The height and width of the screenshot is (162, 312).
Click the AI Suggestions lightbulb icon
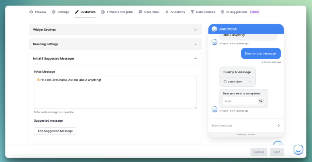(x=222, y=12)
